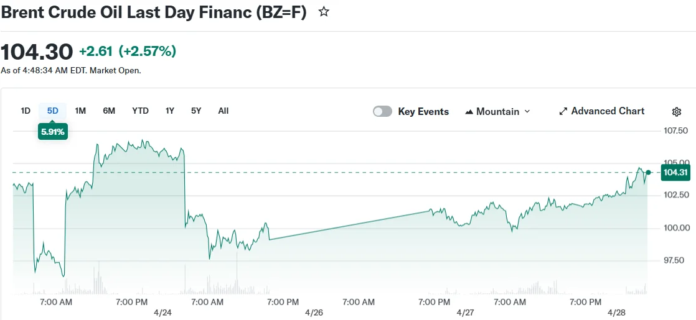Choose the 5Y time range

pos(196,111)
